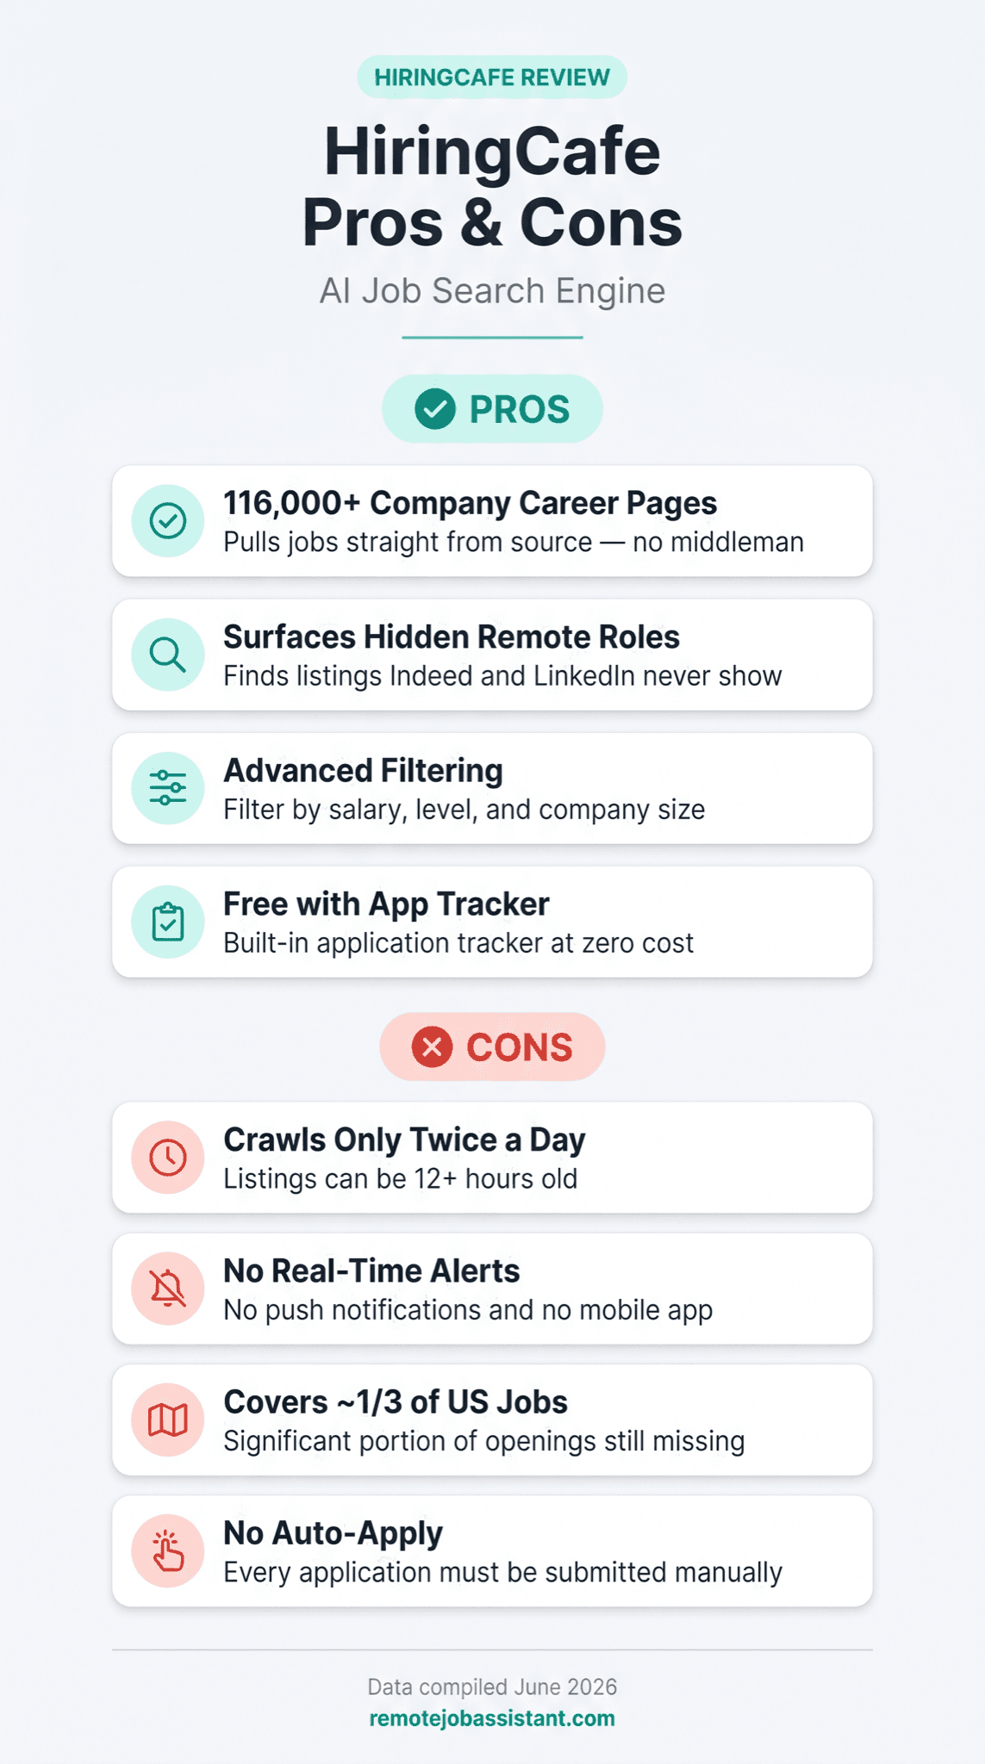Image resolution: width=985 pixels, height=1764 pixels.
Task: Click the tapping hand icon for No Auto-Apply
Action: click(x=168, y=1550)
